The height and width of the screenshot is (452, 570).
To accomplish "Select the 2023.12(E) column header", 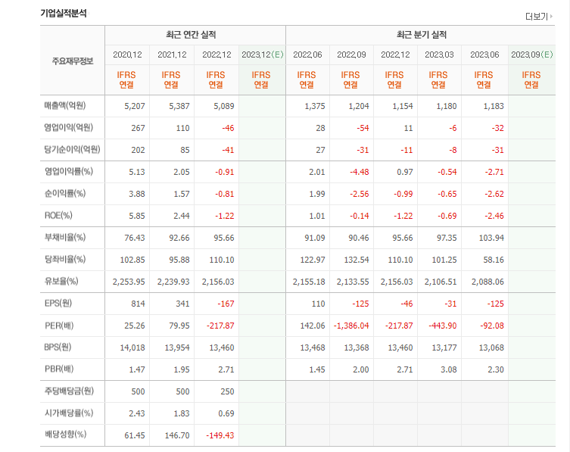I will click(263, 55).
